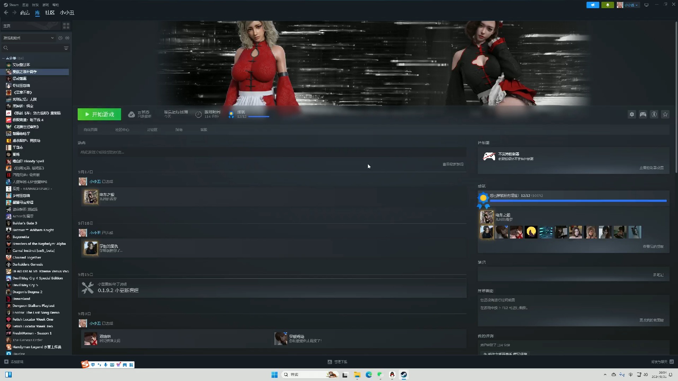
Task: Click the 学姐的复仇 achievement activity entry
Action: pos(274,248)
